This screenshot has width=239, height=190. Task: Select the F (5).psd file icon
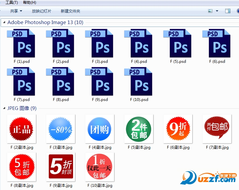tap(177, 43)
